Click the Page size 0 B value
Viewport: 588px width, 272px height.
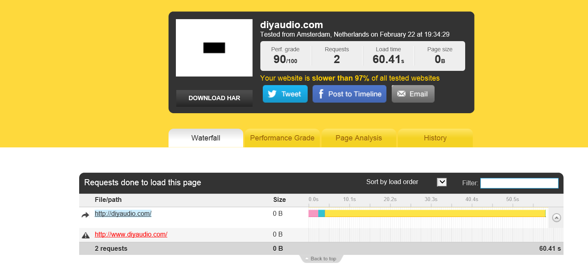click(x=439, y=60)
